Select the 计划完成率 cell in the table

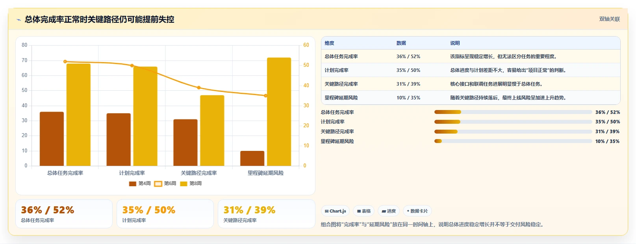(336, 70)
